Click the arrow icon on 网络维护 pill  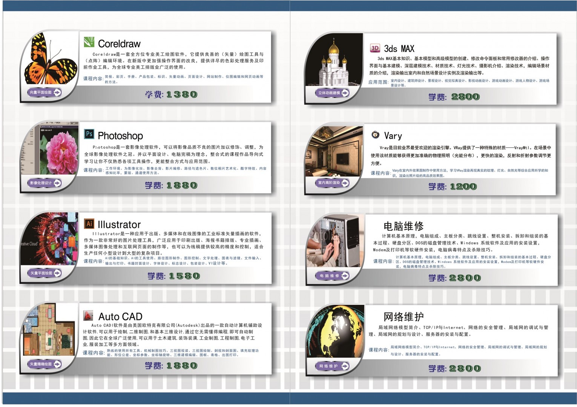point(345,366)
